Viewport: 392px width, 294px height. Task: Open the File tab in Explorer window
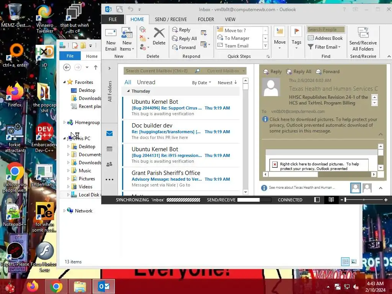70,56
